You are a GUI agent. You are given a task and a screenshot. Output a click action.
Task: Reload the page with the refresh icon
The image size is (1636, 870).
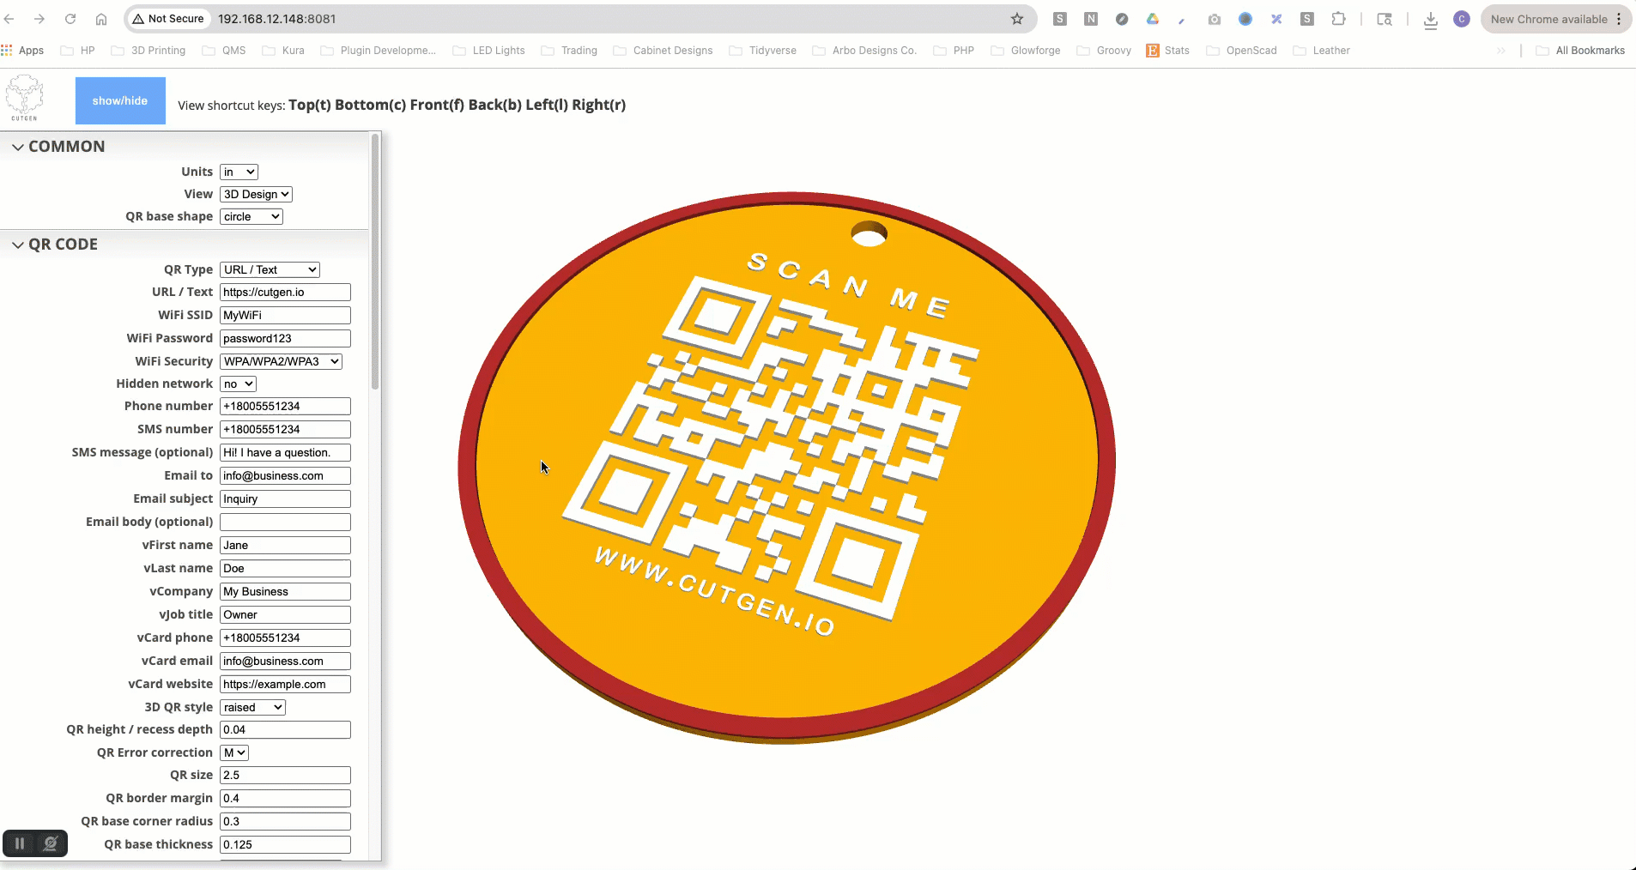tap(70, 19)
